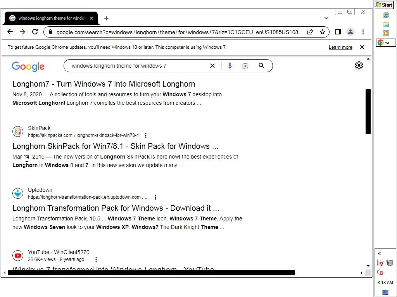The image size is (397, 297).
Task: Open more options for the YouTube result
Action: pos(96,259)
